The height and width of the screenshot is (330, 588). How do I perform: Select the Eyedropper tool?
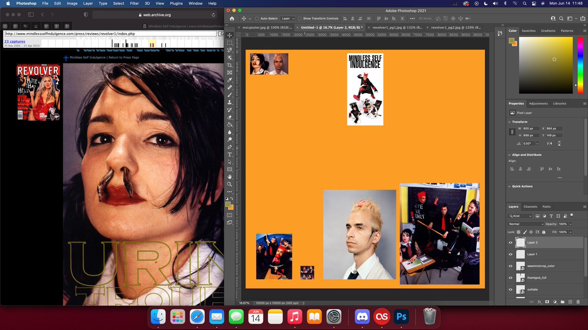coord(230,80)
